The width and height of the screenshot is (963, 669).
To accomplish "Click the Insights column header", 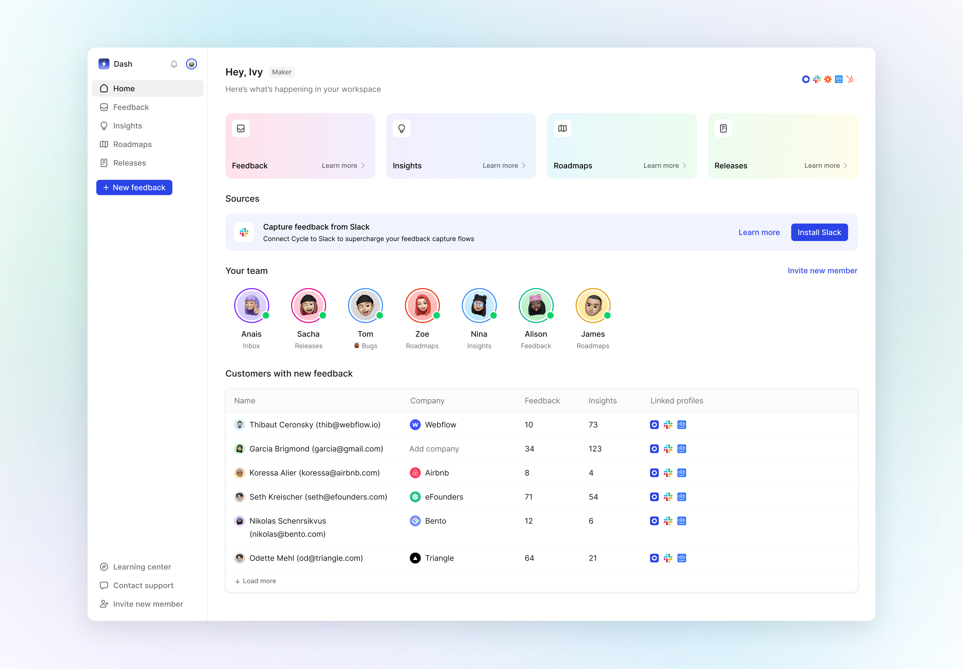I will [x=602, y=401].
